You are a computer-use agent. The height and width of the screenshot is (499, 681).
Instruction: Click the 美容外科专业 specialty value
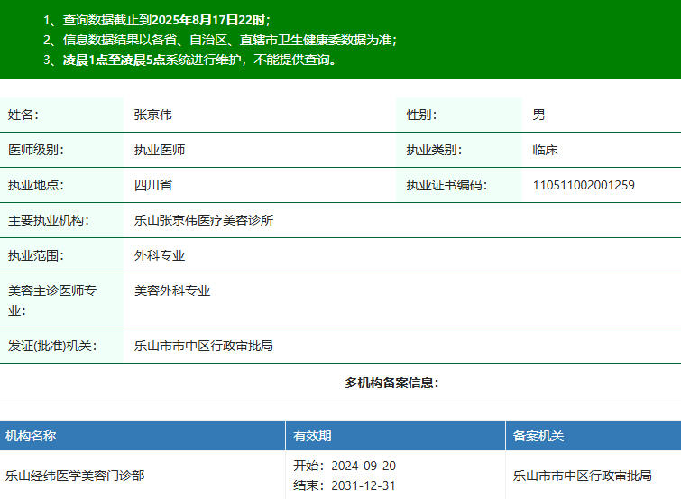point(172,291)
